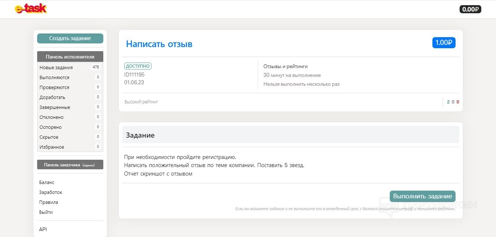Open Избранное tasks
Viewport: 496px width, 237px height.
point(52,147)
